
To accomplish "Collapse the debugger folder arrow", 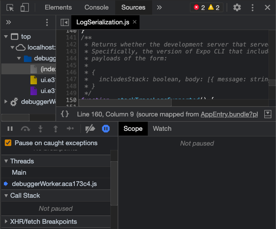I will coord(19,58).
